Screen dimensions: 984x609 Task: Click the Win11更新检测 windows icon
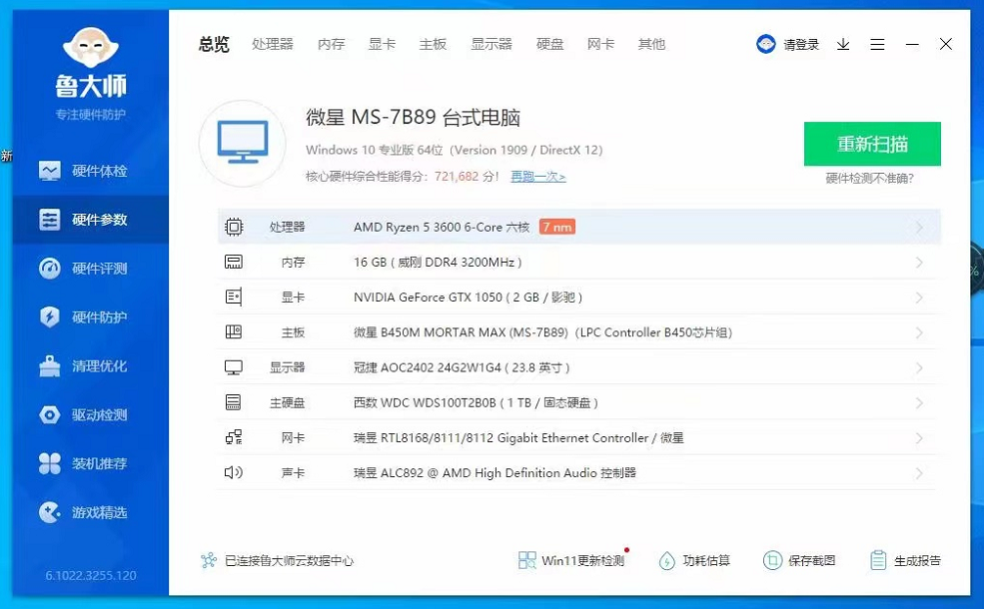coord(527,560)
